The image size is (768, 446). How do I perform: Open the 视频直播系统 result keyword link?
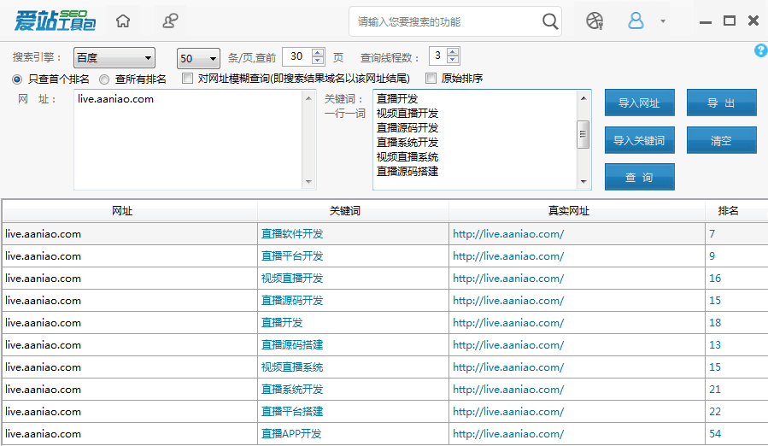pos(292,367)
